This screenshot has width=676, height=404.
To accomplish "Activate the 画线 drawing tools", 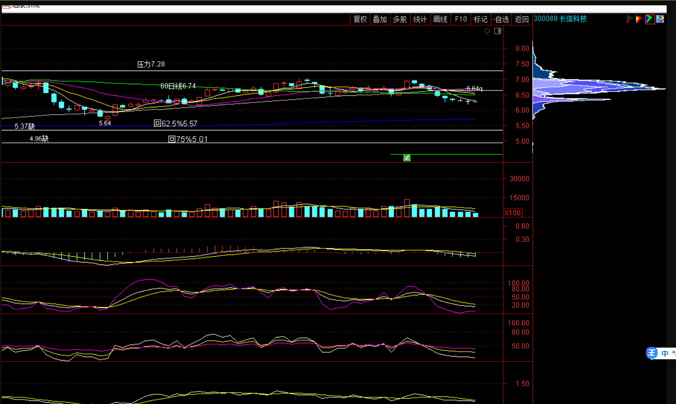I will pos(440,19).
